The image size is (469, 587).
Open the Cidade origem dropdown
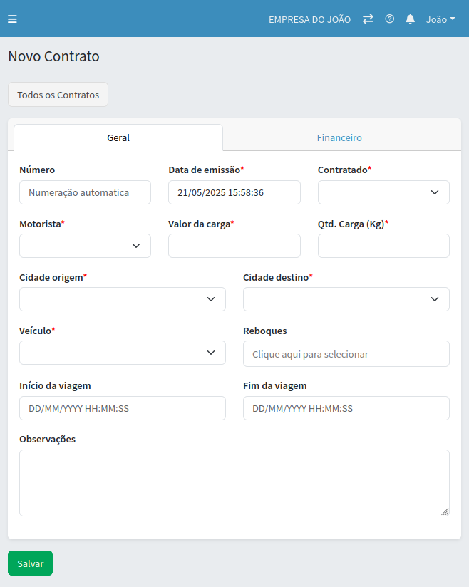tap(123, 299)
